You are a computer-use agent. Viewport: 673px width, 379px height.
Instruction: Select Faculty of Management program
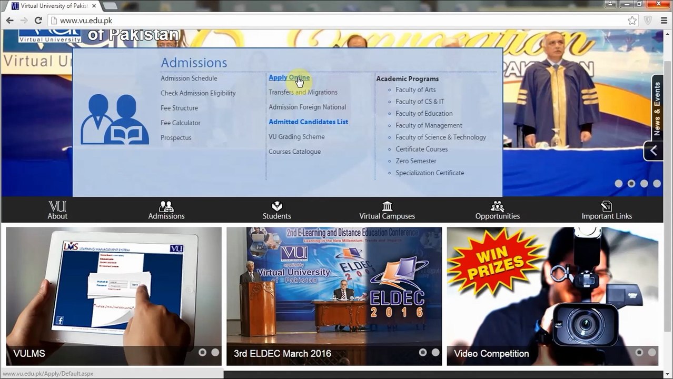[429, 125]
